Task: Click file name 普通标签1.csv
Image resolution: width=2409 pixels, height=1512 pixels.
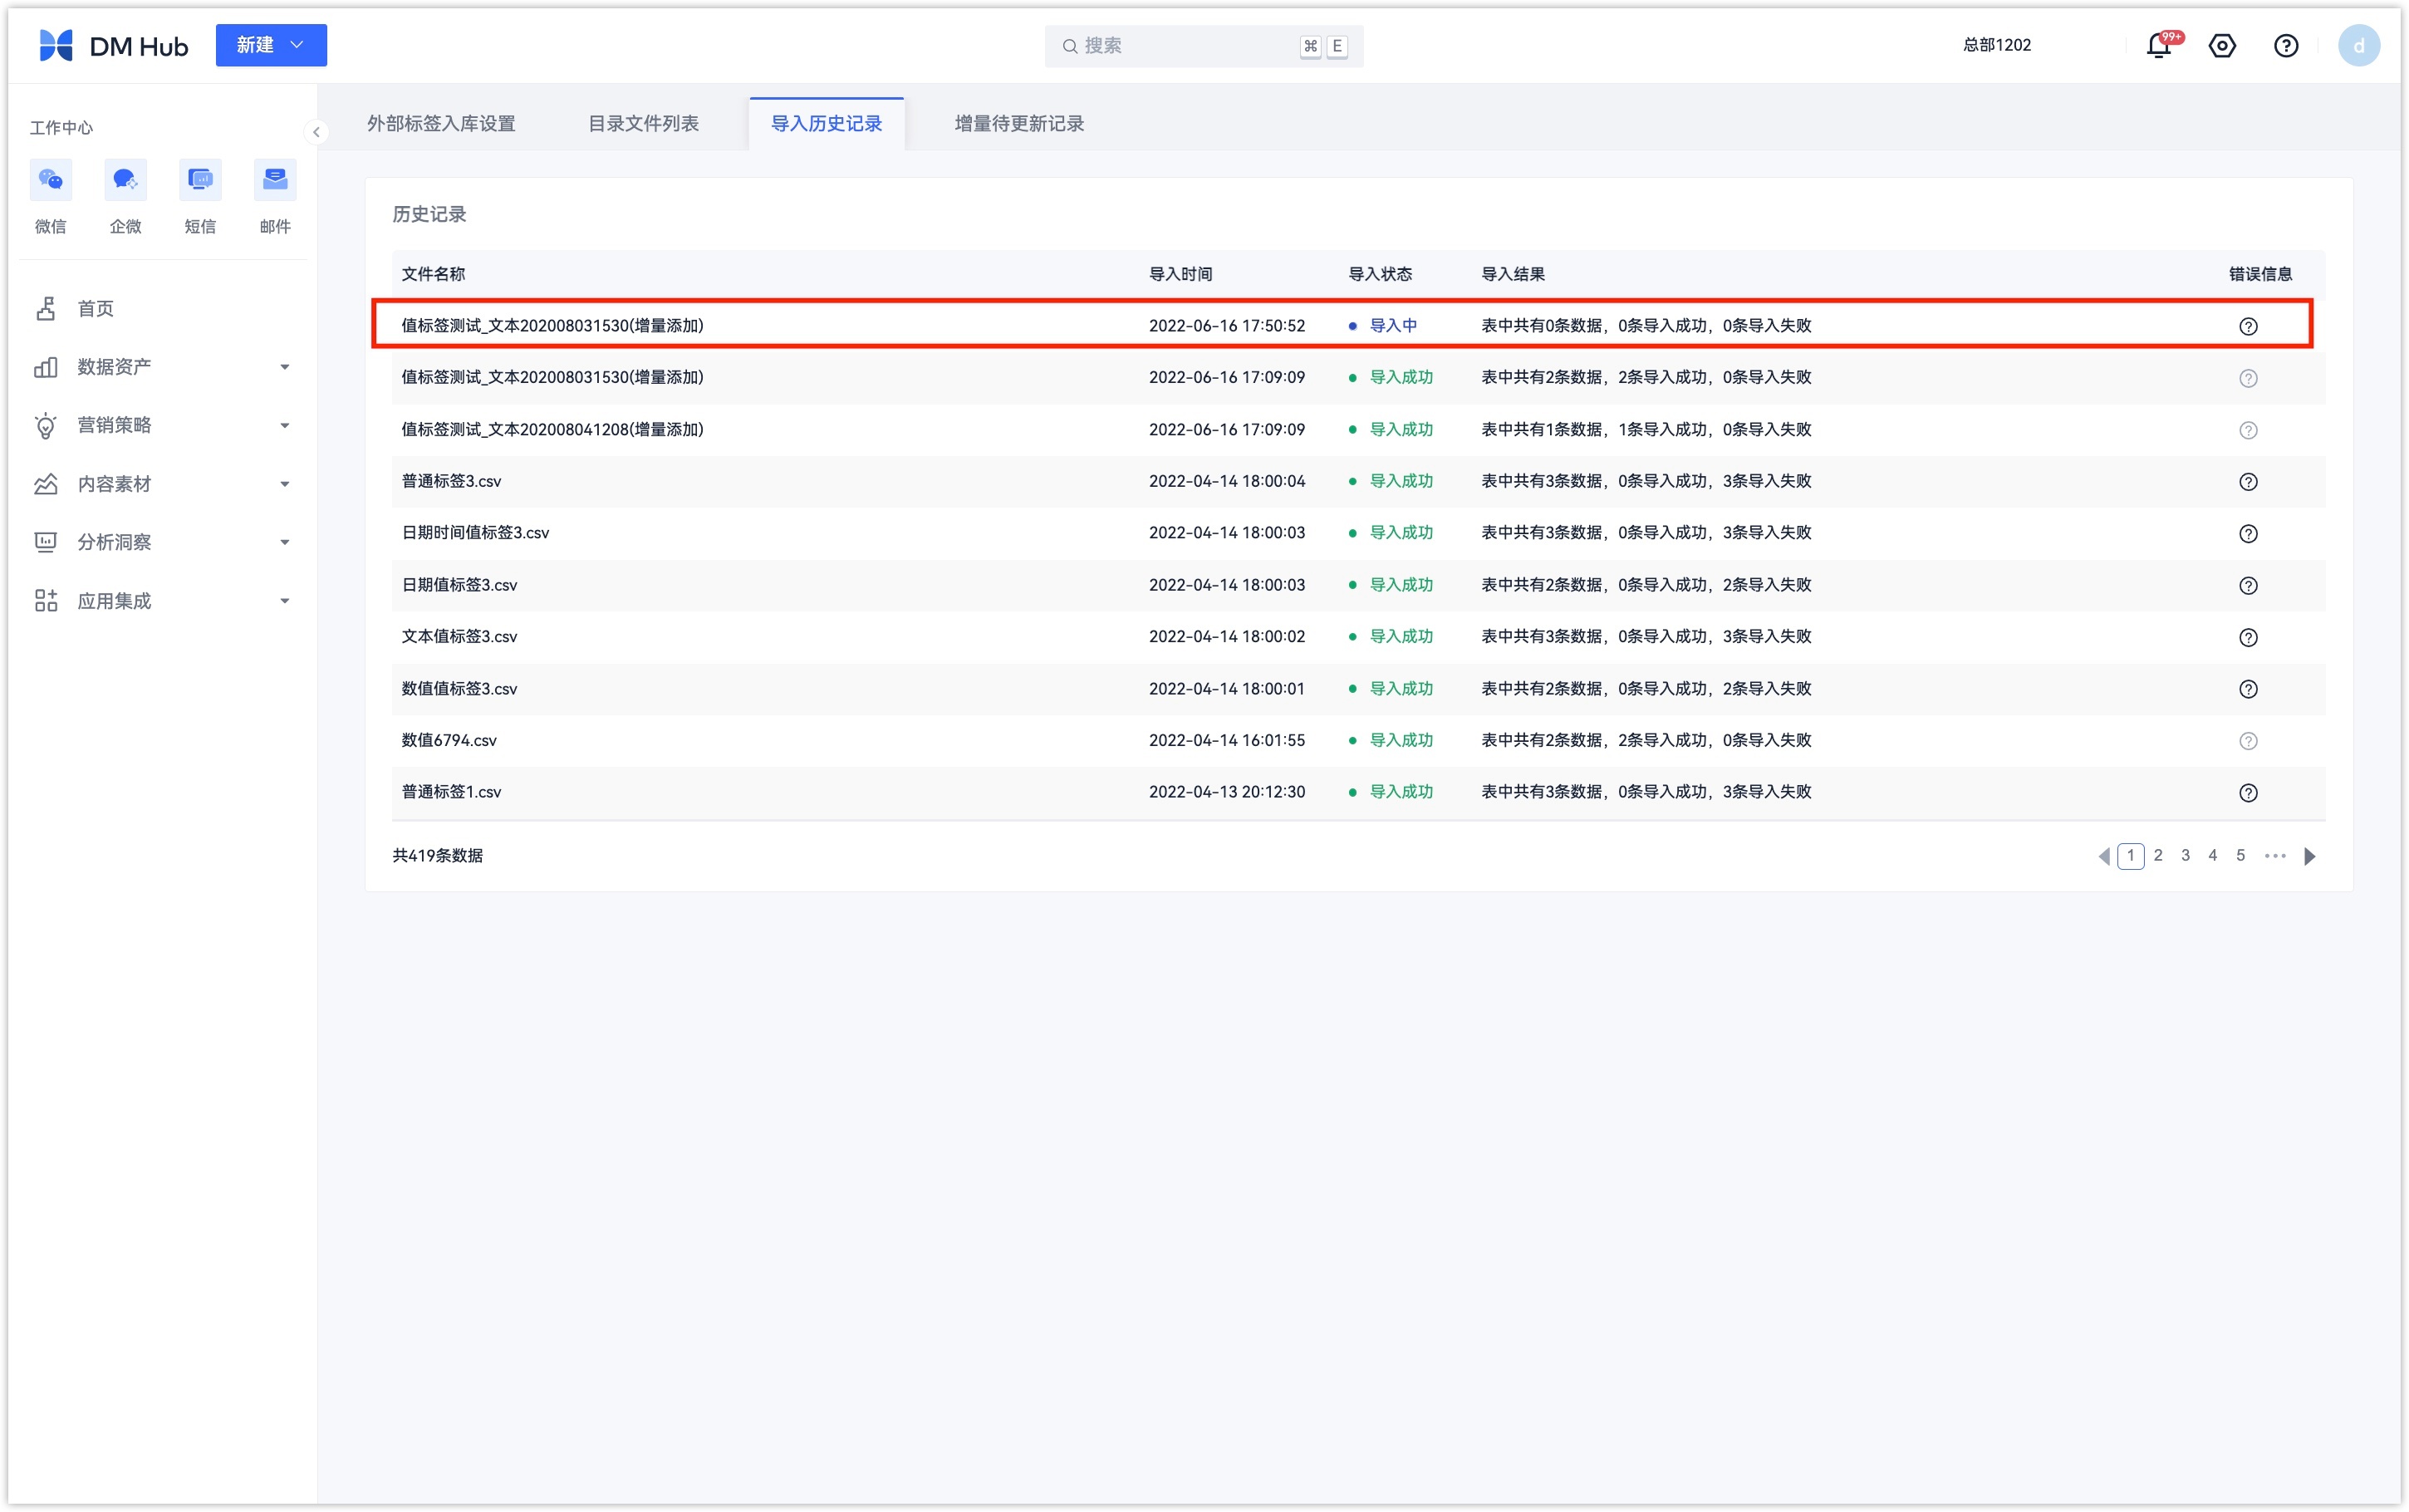Action: (x=451, y=791)
